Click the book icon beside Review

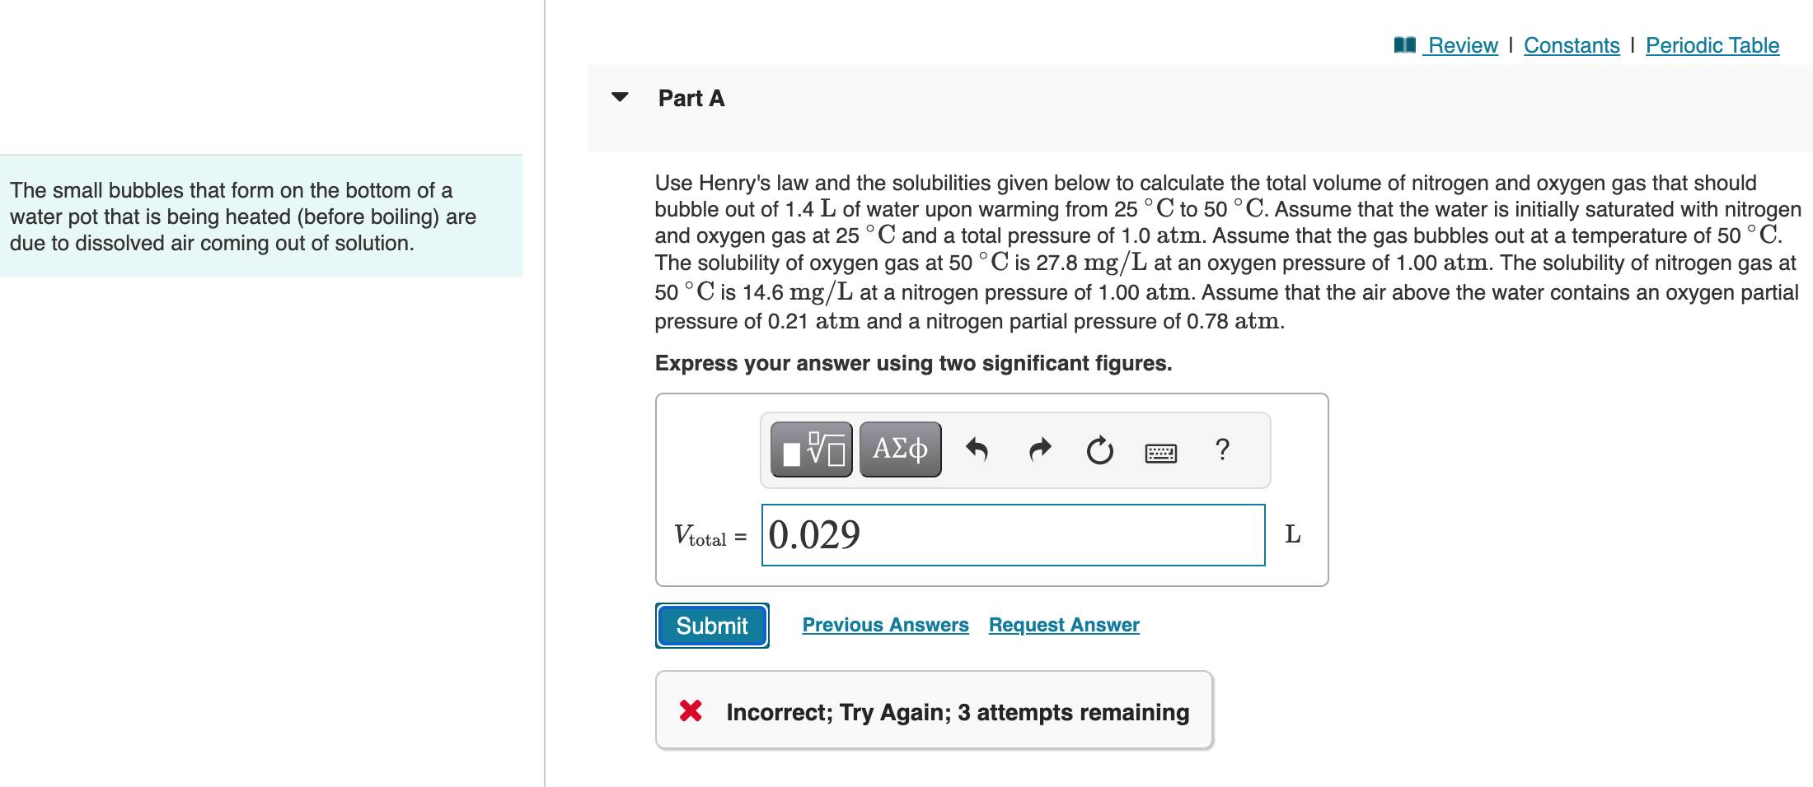click(x=1403, y=45)
